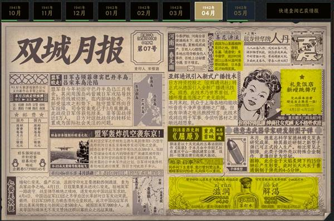Click the Philippines map illustration
Viewport: 334px width, 221px height.
click(x=148, y=100)
